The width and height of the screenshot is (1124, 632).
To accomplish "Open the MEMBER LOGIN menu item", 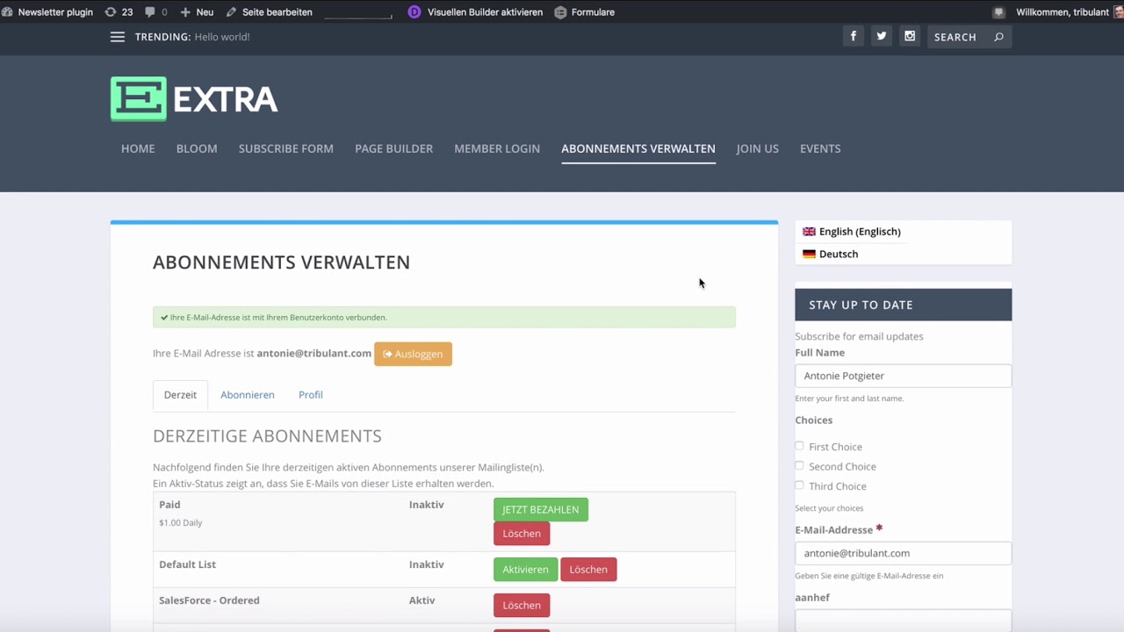I will tap(497, 148).
